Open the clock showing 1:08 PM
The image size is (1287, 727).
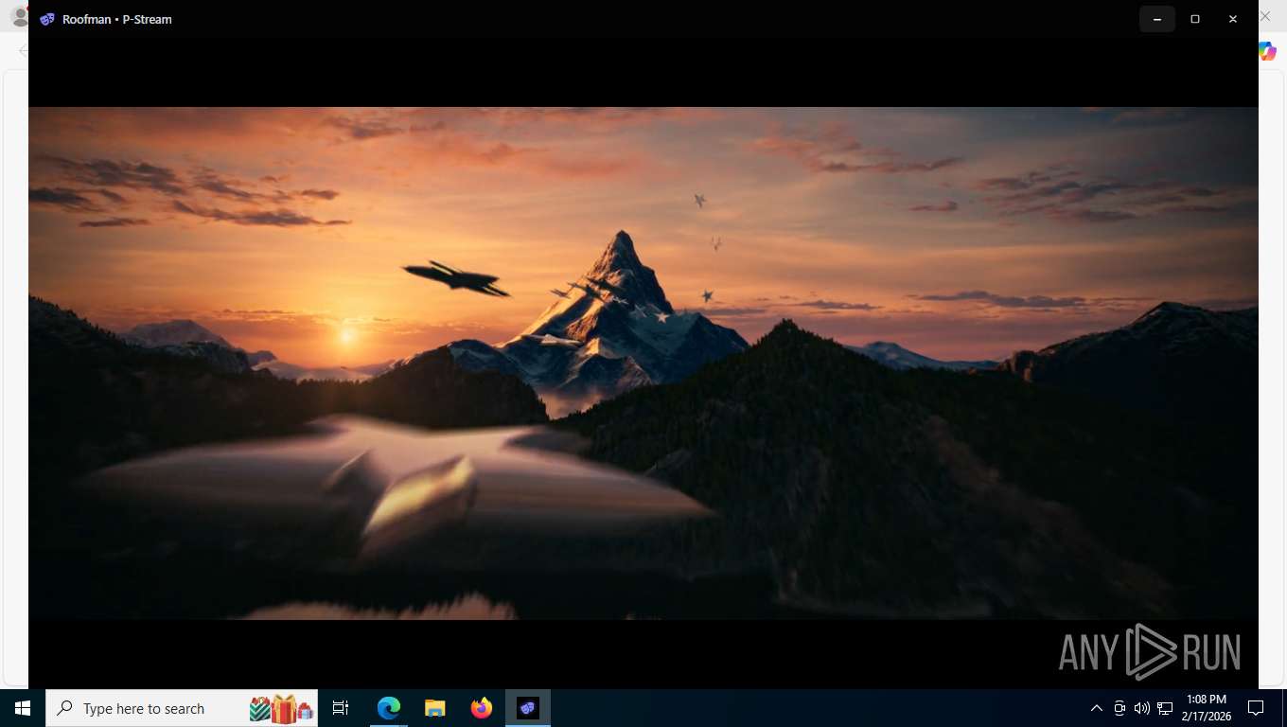click(x=1206, y=708)
